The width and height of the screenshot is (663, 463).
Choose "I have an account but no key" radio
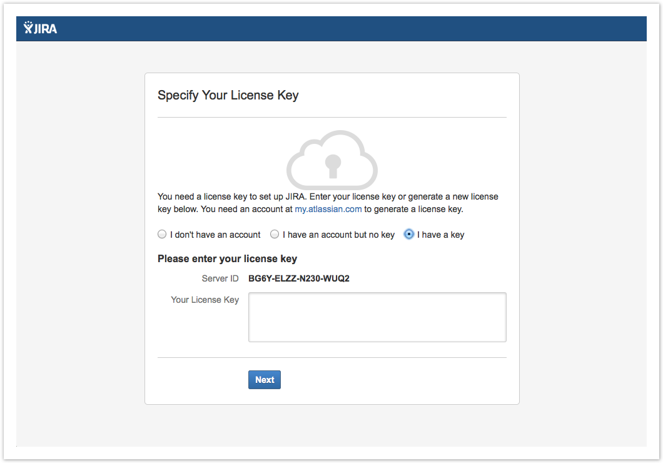click(x=275, y=235)
